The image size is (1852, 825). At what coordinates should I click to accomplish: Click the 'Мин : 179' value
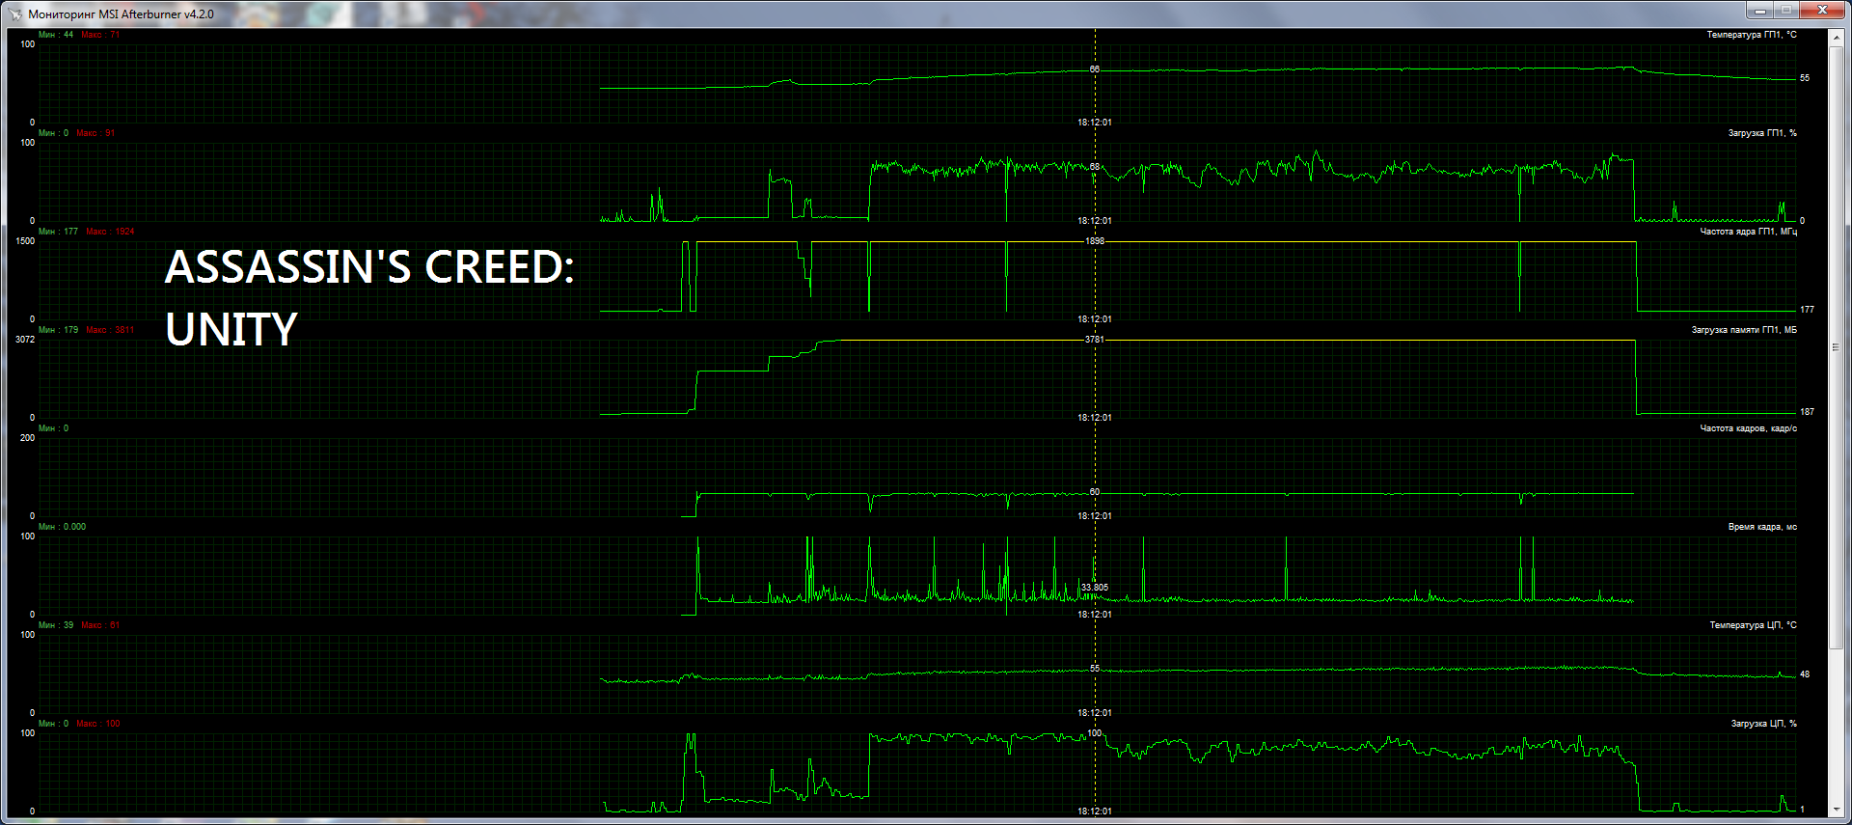coord(58,330)
